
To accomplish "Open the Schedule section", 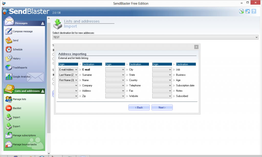I will click(x=17, y=50).
